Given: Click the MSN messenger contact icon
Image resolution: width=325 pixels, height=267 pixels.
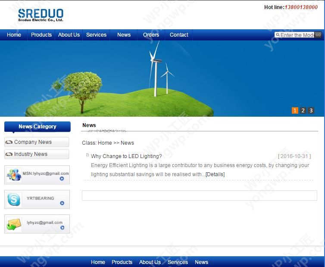Looking at the screenshot, I should pyautogui.click(x=14, y=175).
